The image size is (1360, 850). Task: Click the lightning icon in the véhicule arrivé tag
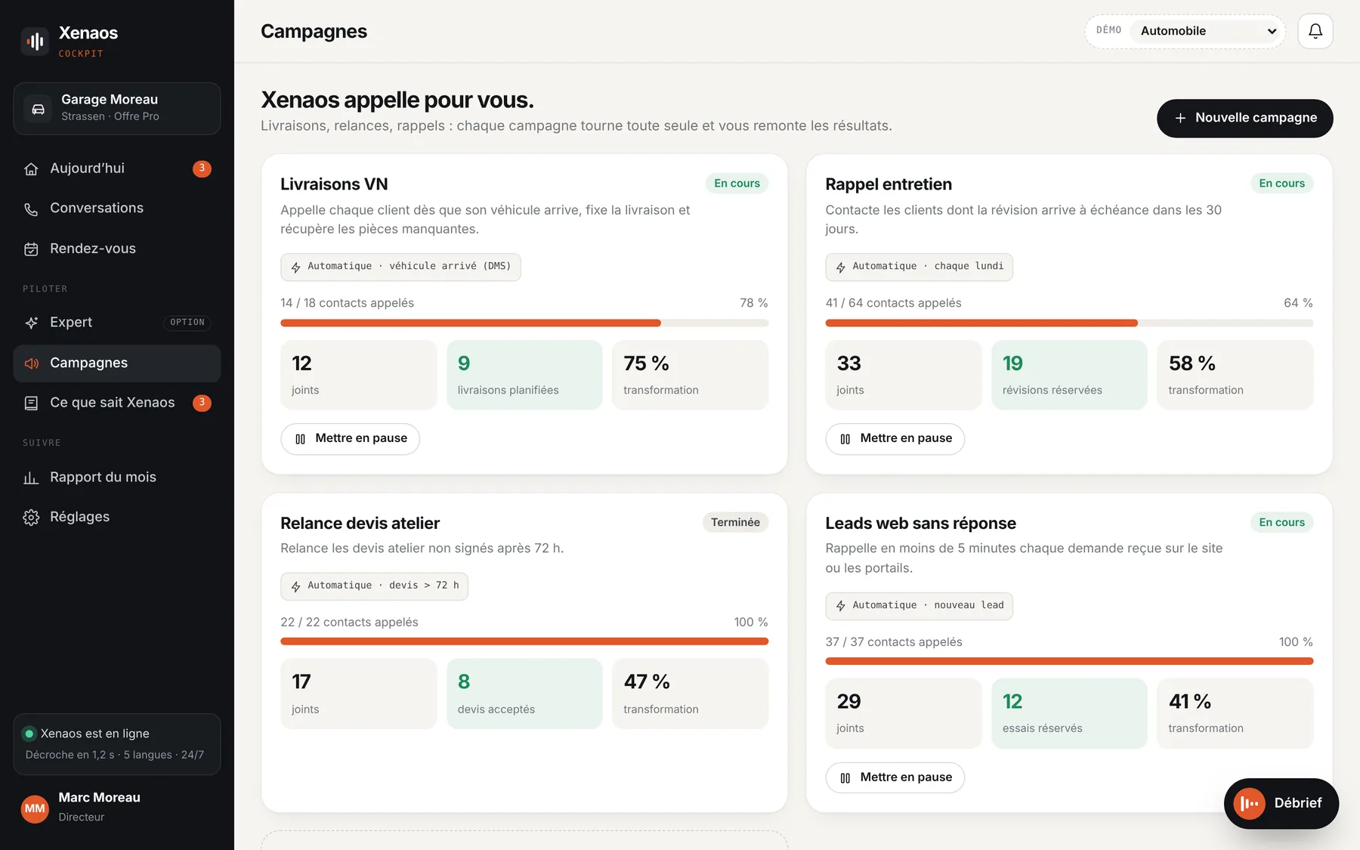(x=296, y=267)
